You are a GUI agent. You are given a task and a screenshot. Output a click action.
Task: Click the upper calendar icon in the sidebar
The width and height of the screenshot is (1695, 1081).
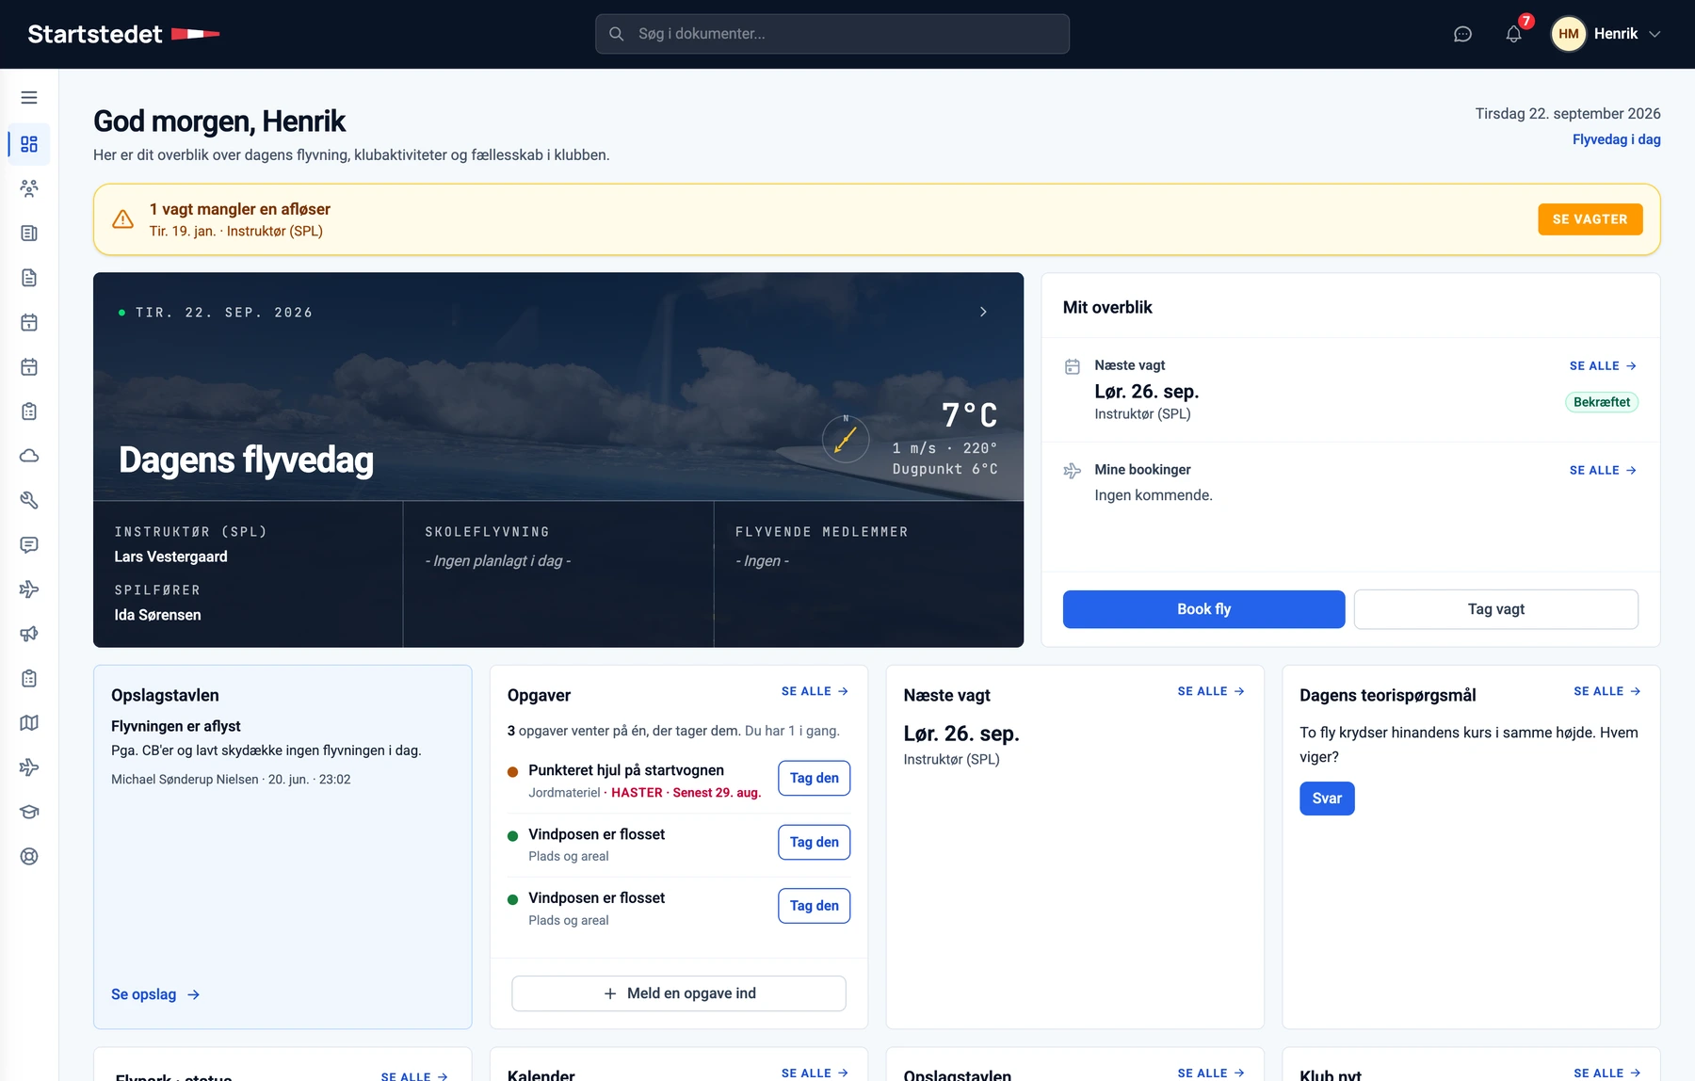click(29, 322)
